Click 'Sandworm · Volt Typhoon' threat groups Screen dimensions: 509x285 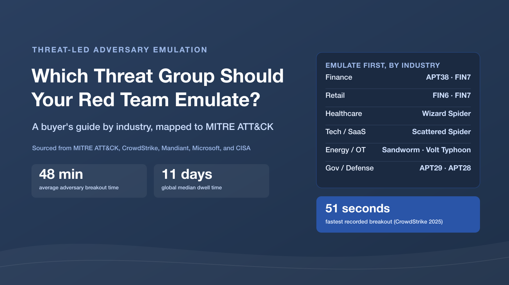426,150
